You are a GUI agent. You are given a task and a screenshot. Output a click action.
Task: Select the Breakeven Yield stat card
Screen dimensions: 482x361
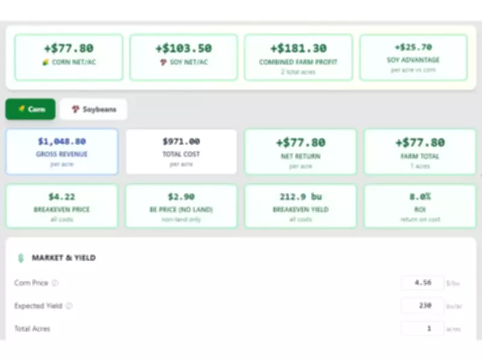pos(300,206)
